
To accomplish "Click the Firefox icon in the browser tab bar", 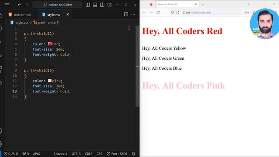I will 151,4.
